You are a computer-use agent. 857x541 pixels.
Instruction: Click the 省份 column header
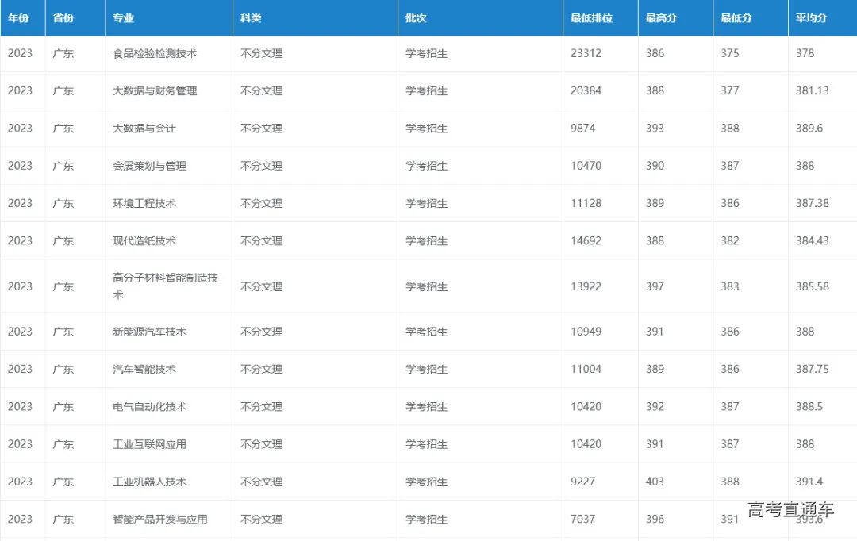pos(63,17)
